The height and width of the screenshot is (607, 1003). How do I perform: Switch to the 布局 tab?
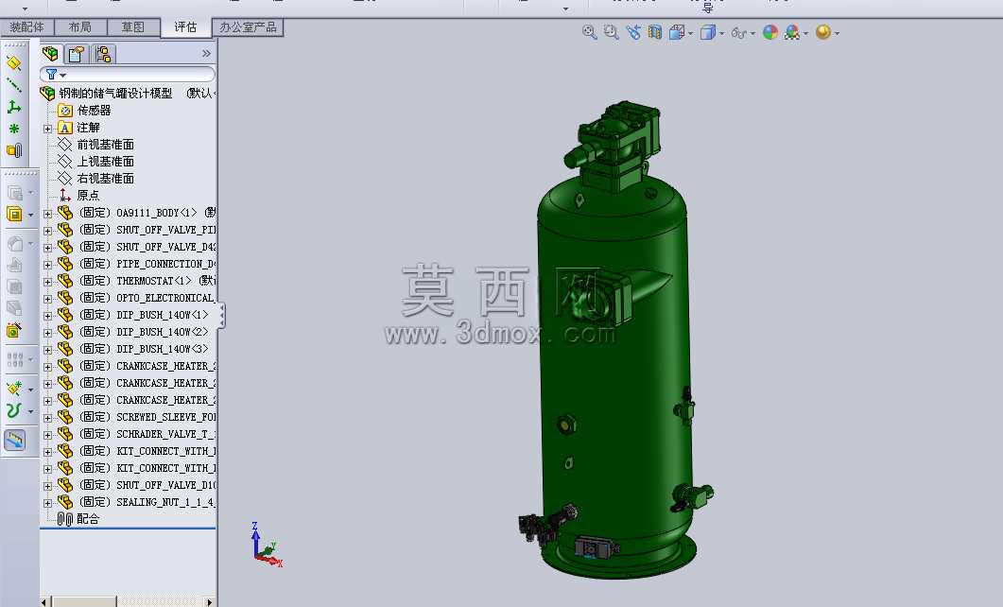click(79, 26)
